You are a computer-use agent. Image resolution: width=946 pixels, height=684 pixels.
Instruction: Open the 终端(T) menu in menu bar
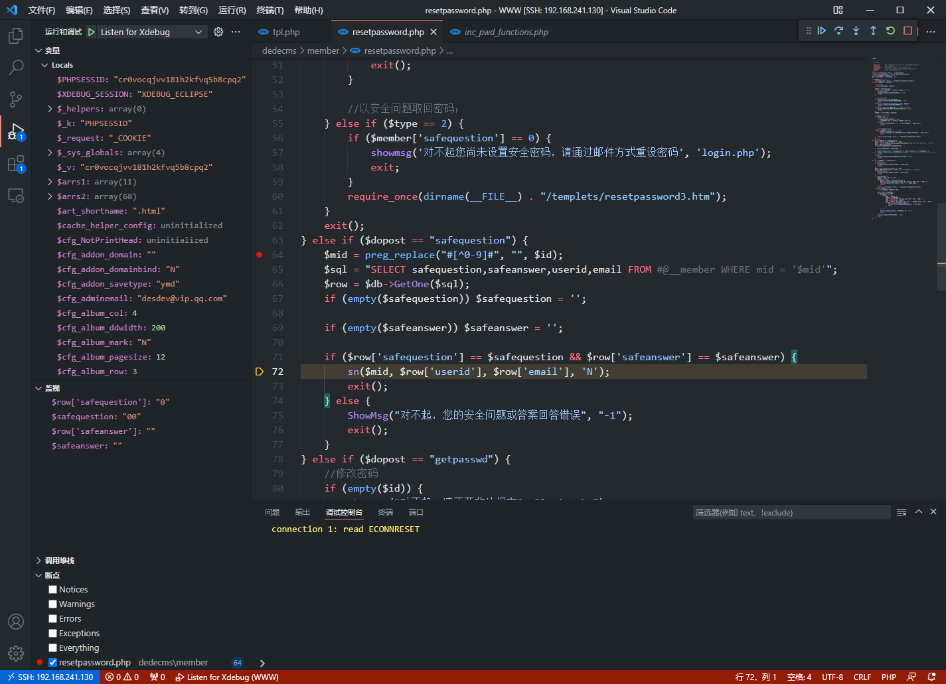270,10
